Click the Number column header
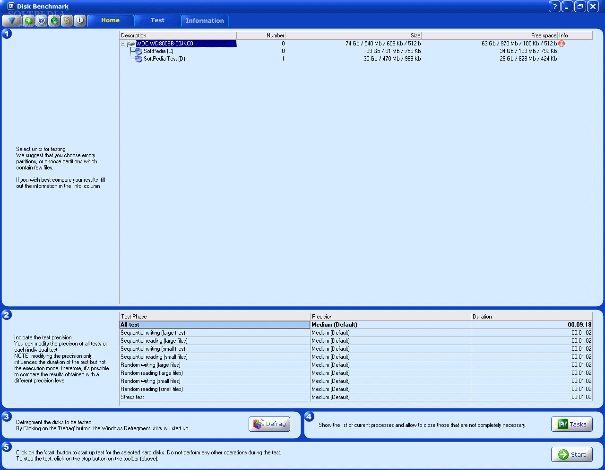This screenshot has width=605, height=470. pos(261,35)
